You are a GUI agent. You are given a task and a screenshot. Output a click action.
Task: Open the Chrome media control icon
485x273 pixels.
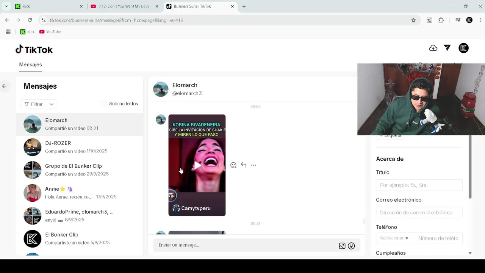458,20
